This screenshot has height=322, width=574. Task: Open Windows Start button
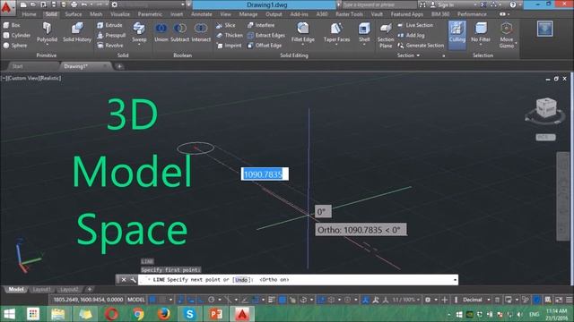tap(9, 314)
